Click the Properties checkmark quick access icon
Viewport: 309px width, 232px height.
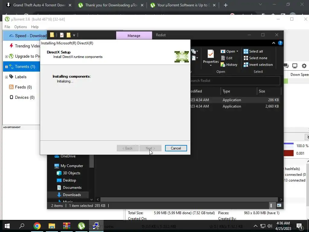[x=62, y=35]
